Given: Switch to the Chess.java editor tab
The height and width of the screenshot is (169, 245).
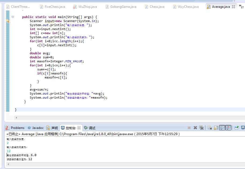Looking at the screenshot, I should point(155,7).
